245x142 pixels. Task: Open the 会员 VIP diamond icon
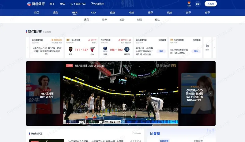189,4
